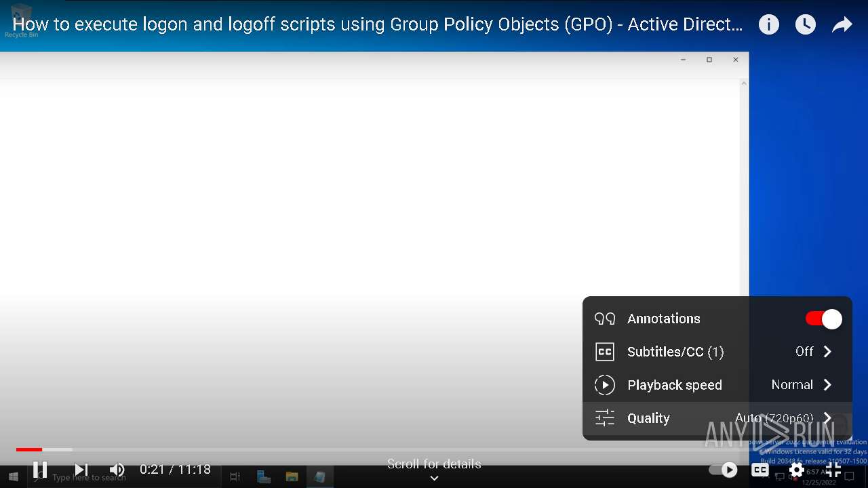Expand the Subtitles Off chevron
868x488 pixels.
click(x=827, y=352)
